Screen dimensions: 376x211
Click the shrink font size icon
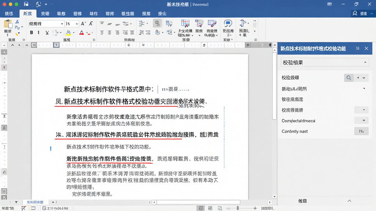click(91, 23)
